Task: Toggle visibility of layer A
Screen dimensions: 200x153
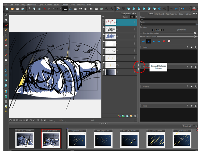Action: click(104, 56)
